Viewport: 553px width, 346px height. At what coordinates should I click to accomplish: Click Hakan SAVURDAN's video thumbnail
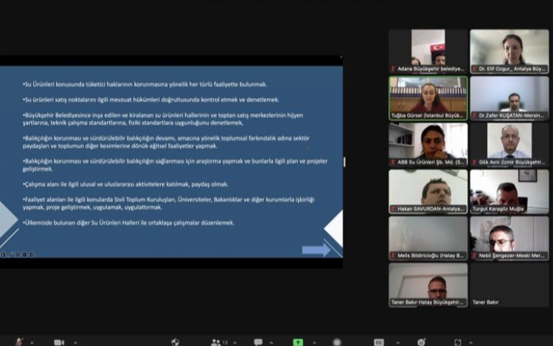point(428,191)
